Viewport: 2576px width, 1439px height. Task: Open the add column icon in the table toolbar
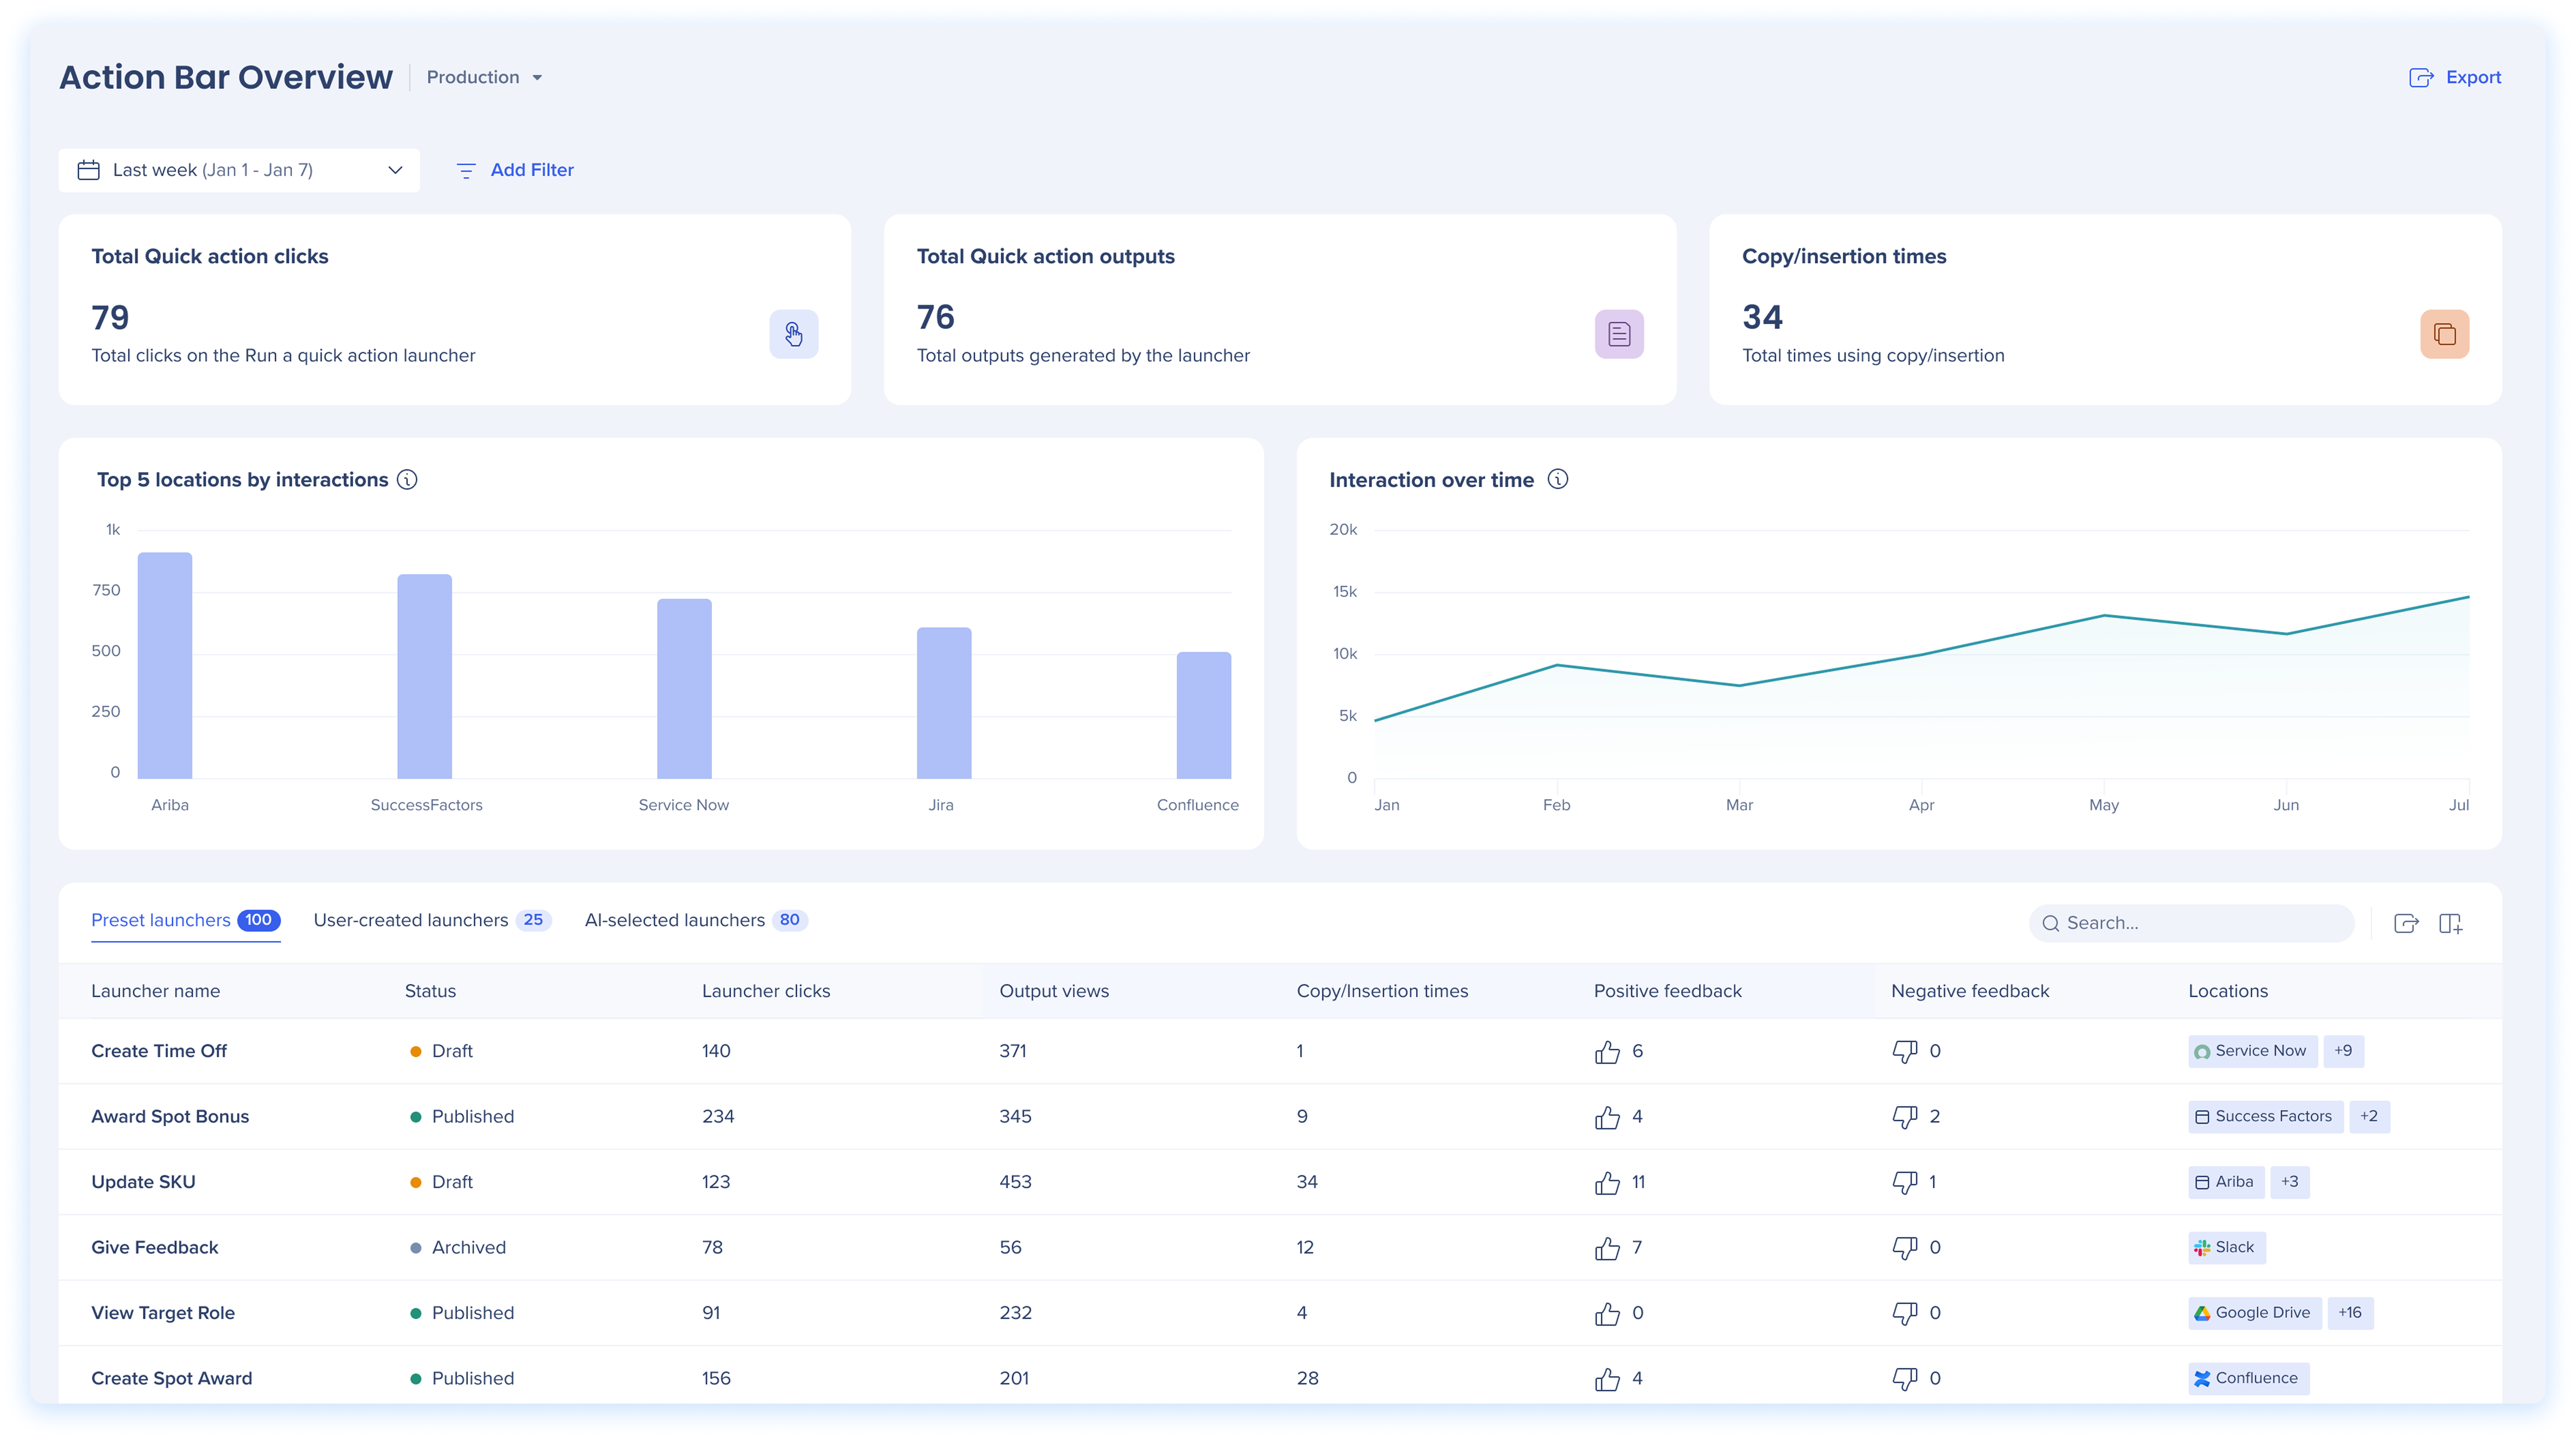tap(2450, 923)
